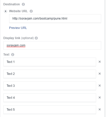The width and height of the screenshot is (106, 117).
Task: Select the Text 4 input box
Action: 50,98
